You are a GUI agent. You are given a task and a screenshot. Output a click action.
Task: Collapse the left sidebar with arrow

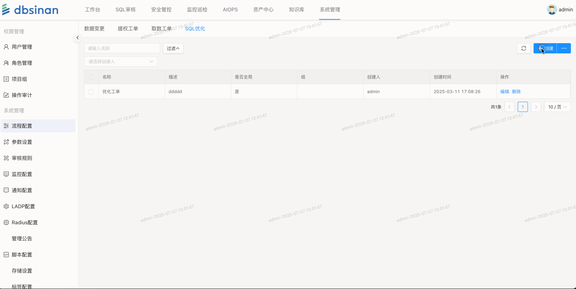click(x=78, y=38)
